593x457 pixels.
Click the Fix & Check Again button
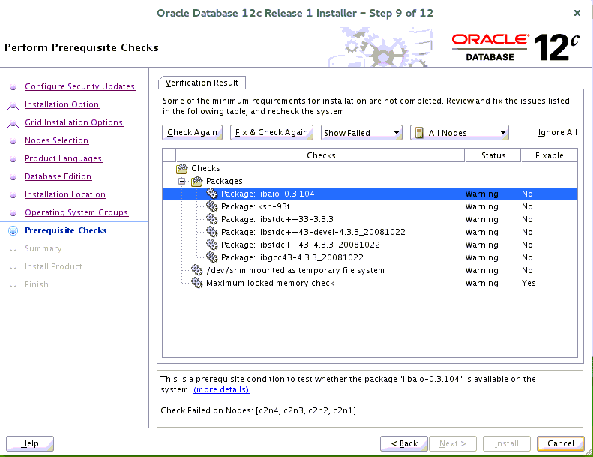(x=271, y=133)
